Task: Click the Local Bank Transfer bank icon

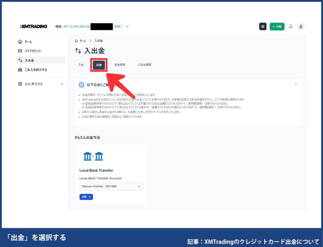Action: [x=93, y=157]
